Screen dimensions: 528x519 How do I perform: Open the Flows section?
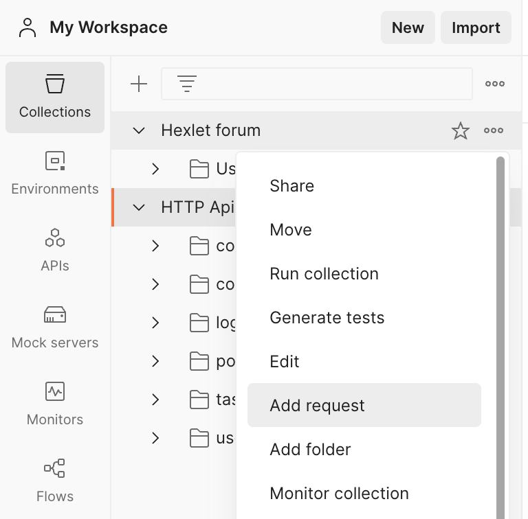point(55,481)
